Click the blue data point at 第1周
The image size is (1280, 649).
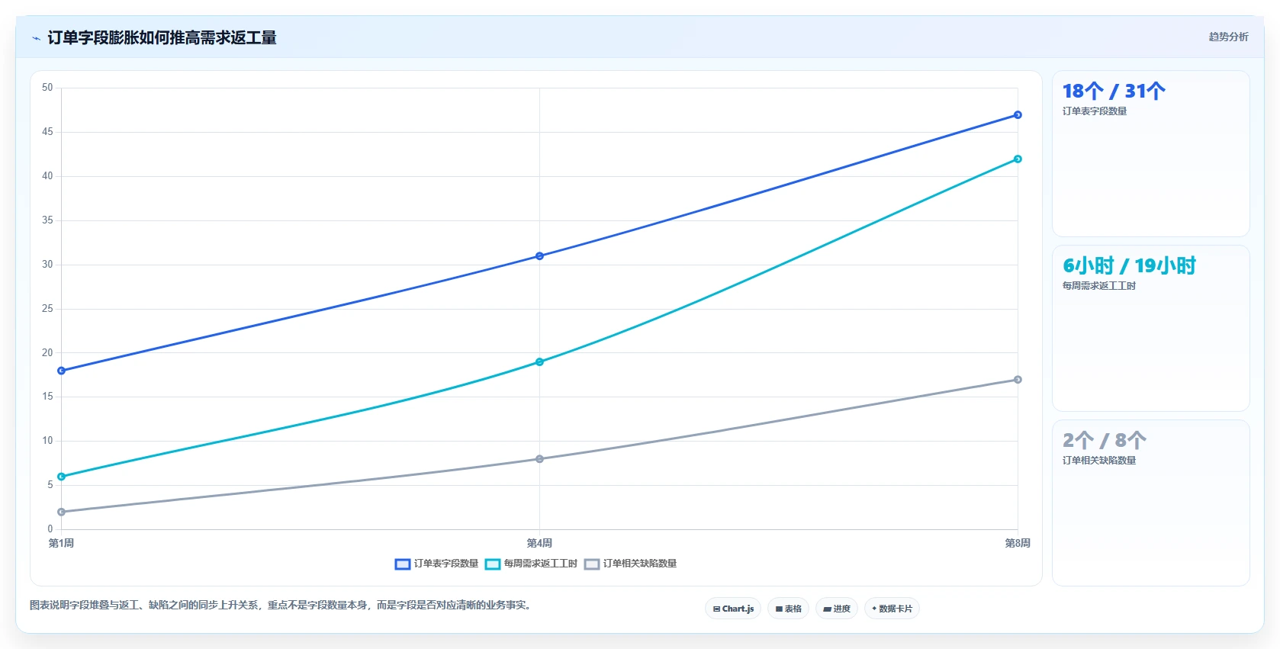click(62, 371)
